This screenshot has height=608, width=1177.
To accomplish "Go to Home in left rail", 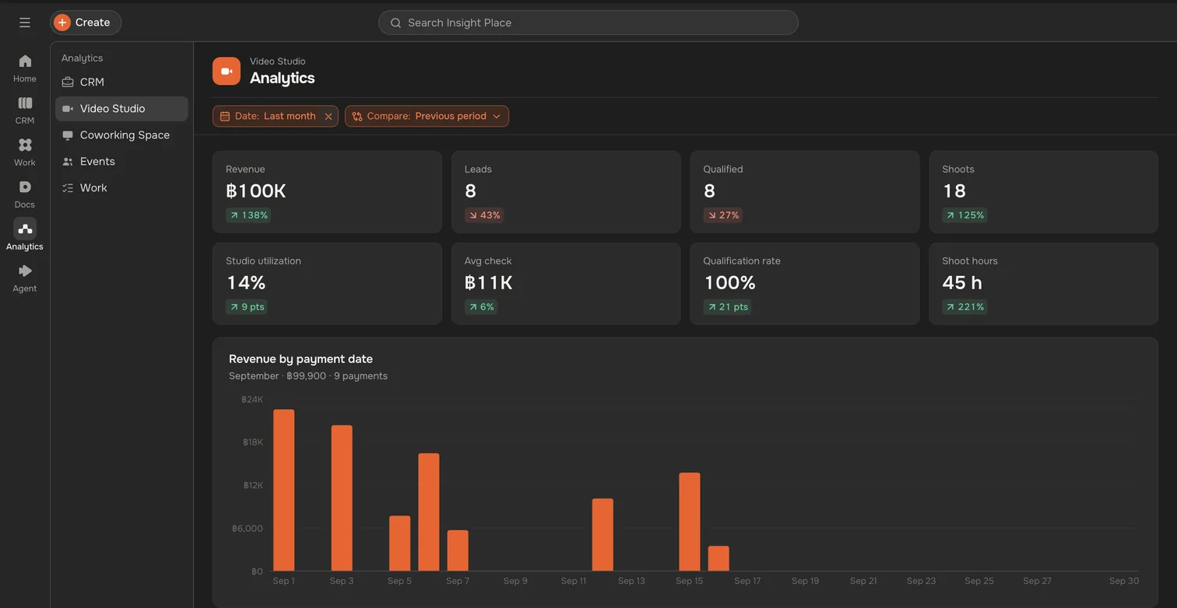I will tap(25, 68).
